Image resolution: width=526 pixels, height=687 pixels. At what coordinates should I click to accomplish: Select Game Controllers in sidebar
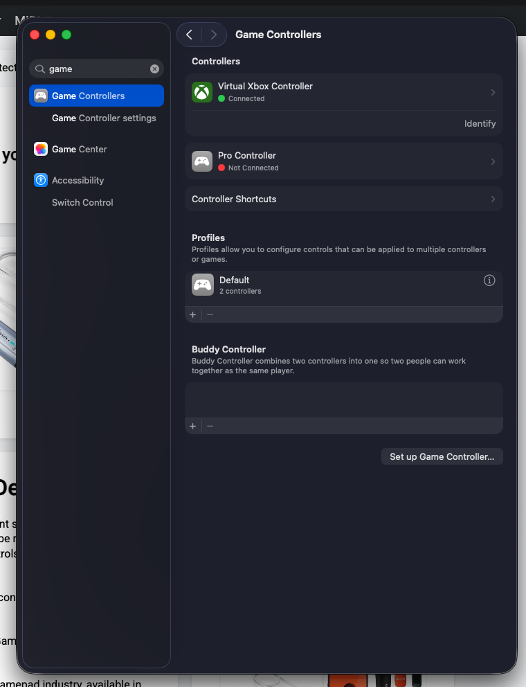coord(96,96)
